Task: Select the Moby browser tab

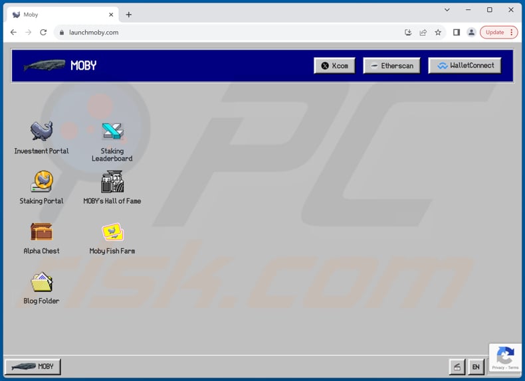Action: [62, 15]
